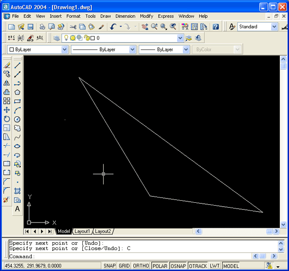Select the Polygon draw tool
289x271 pixels.
tap(17, 92)
